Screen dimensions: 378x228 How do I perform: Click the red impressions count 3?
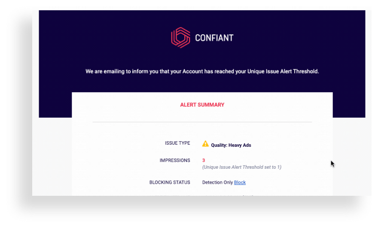click(204, 160)
